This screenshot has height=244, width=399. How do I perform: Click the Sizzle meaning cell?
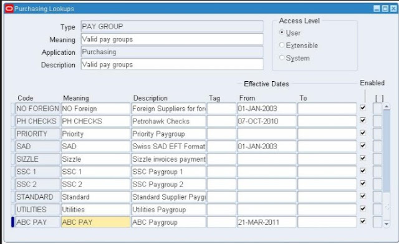pos(95,159)
